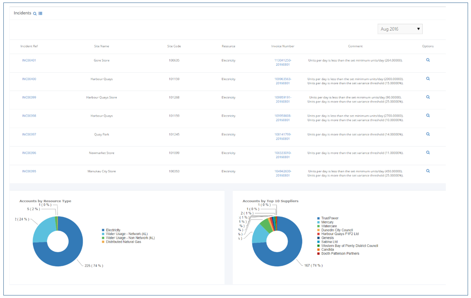This screenshot has height=298, width=471.
Task: Open incident INC00401
Action: click(x=28, y=60)
